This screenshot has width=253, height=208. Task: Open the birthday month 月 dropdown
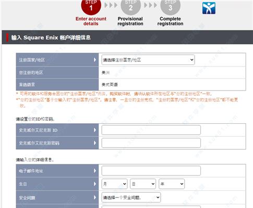[114, 184]
